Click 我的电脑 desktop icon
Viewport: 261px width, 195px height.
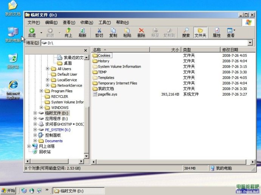13,34
